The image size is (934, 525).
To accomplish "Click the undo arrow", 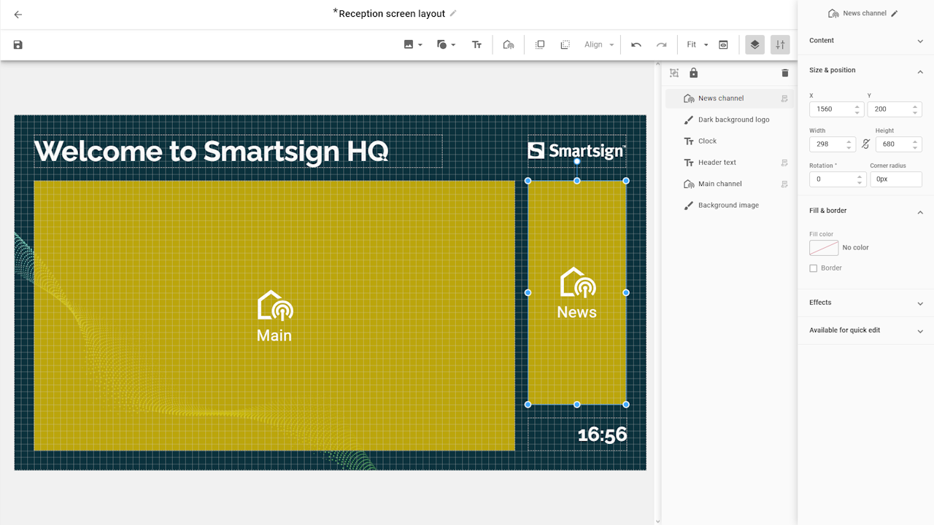I will point(636,44).
